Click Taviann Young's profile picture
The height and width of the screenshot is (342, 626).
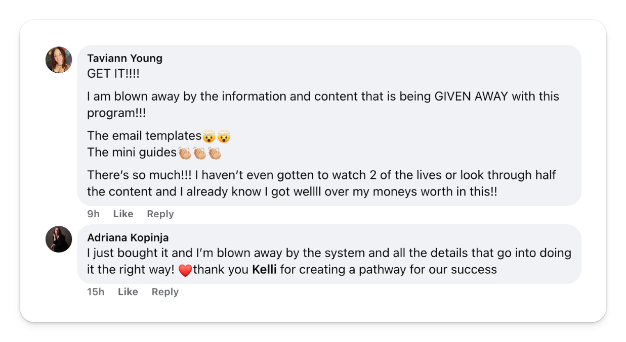[x=59, y=60]
